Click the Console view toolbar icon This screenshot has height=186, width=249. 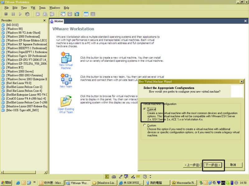click(93, 14)
